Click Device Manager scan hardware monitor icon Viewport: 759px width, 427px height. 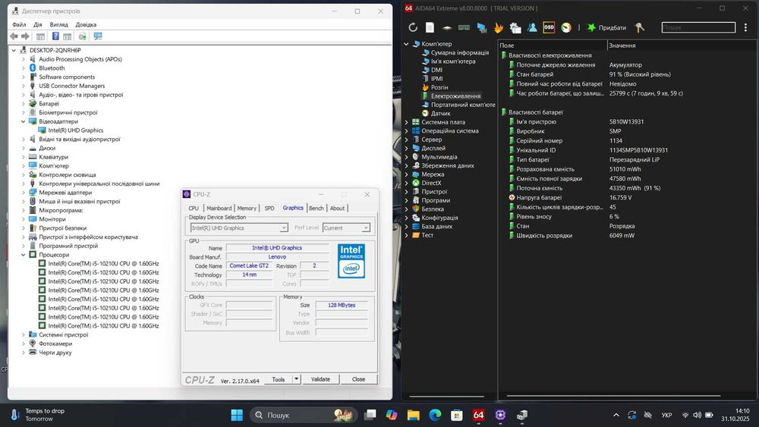[x=98, y=36]
